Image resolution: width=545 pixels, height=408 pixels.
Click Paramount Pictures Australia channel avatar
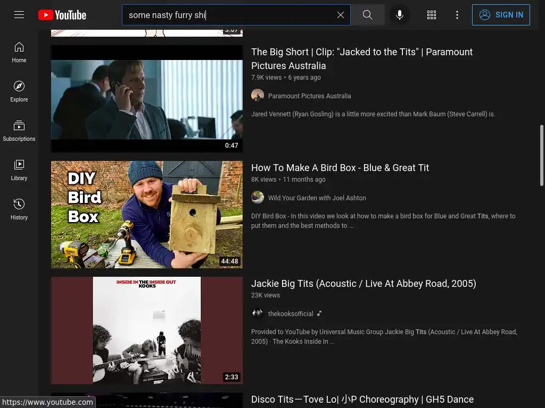tap(258, 95)
